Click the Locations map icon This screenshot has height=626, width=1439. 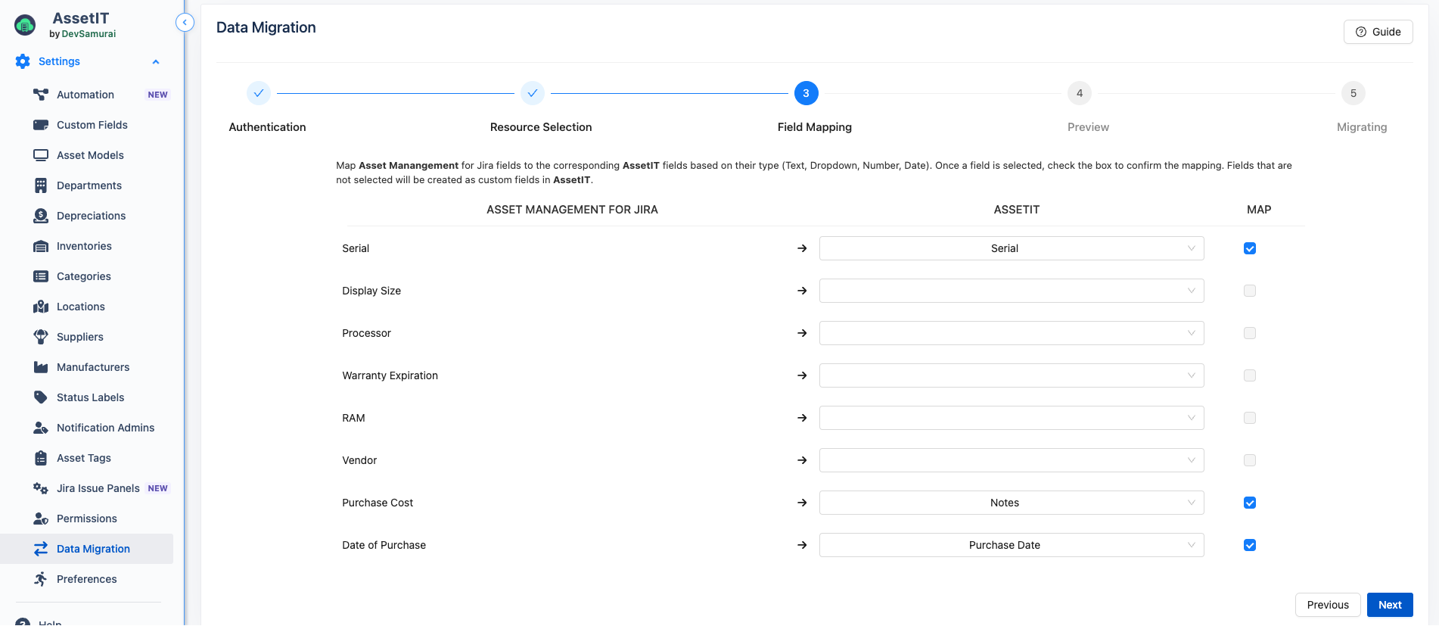click(x=41, y=307)
